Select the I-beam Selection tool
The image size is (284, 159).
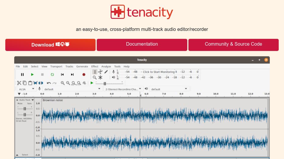point(95,72)
